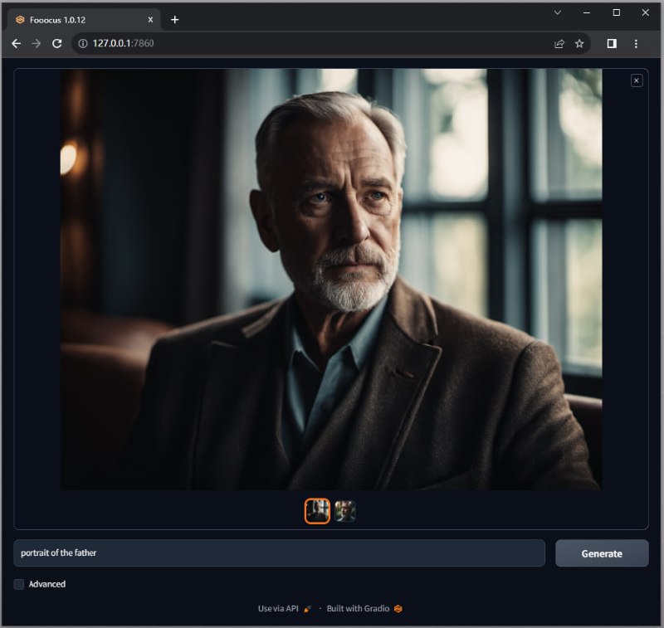The width and height of the screenshot is (664, 628).
Task: Close the enlarged image preview
Action: [x=636, y=80]
